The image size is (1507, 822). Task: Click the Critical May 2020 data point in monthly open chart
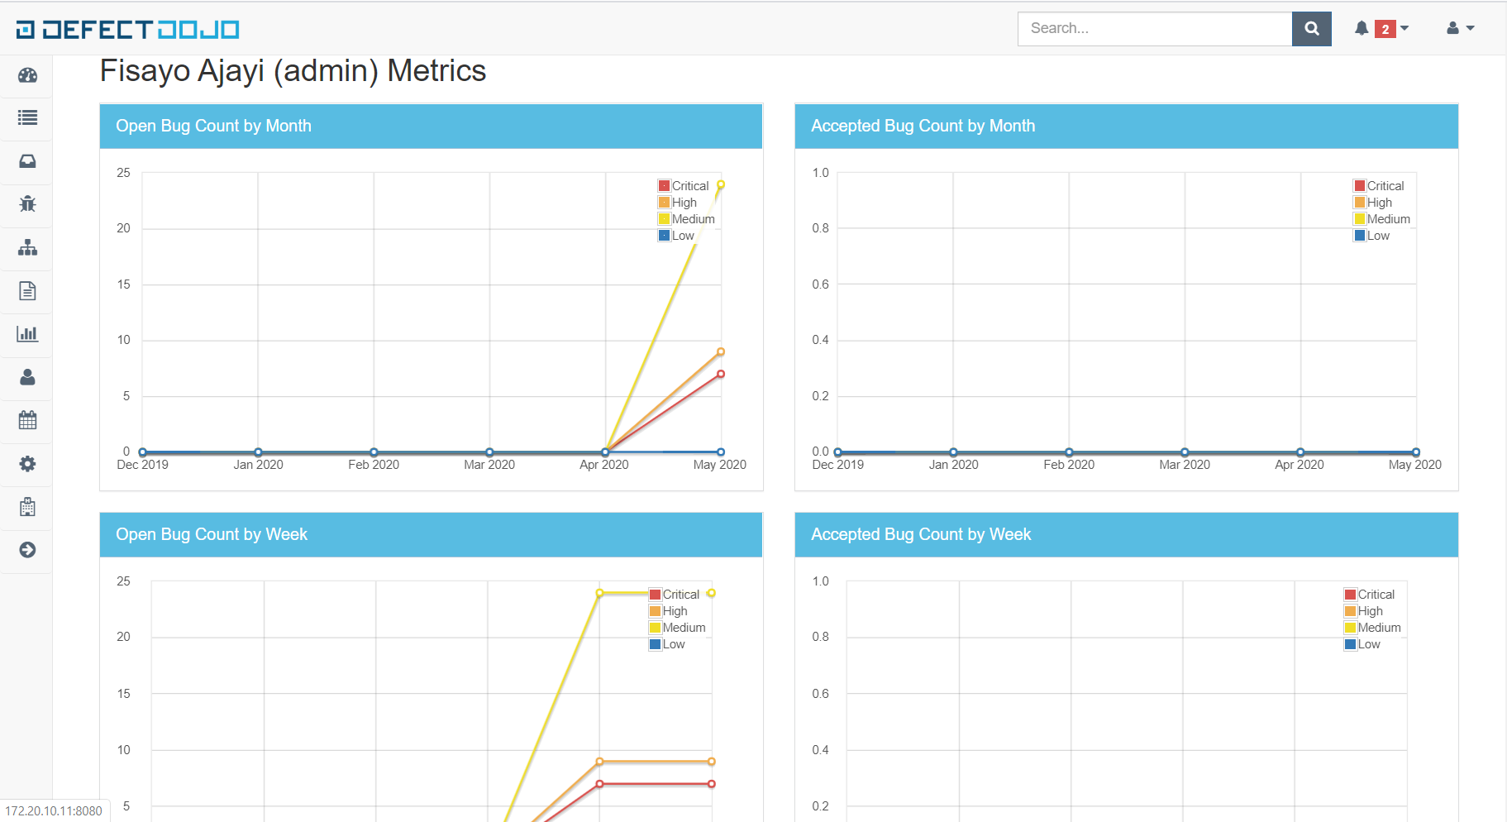(x=721, y=375)
